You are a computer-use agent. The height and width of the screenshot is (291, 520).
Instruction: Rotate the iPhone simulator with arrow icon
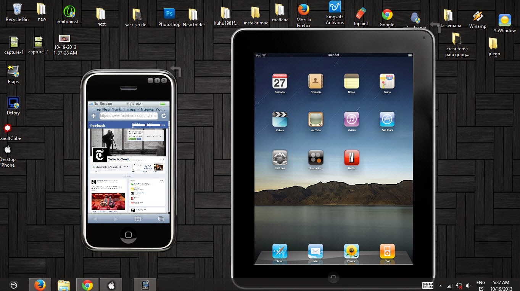point(176,71)
